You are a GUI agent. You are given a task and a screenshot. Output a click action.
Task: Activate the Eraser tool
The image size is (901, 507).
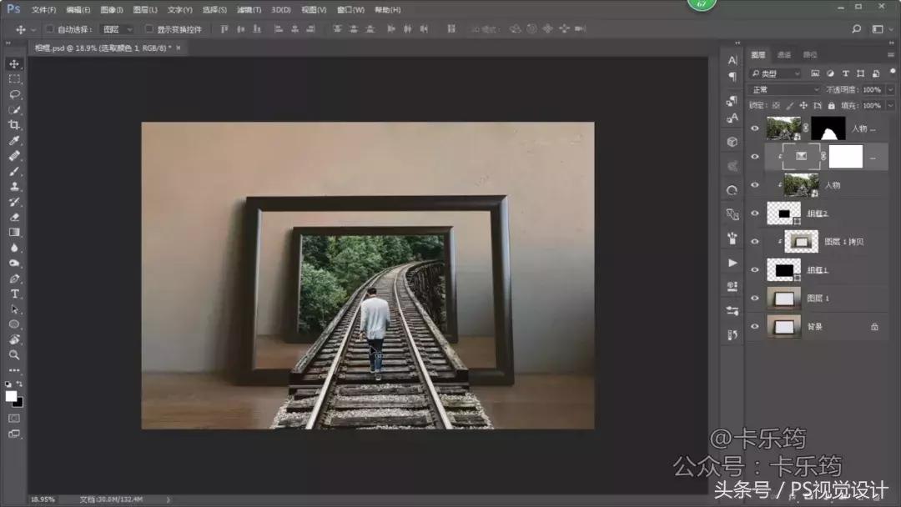[x=14, y=217]
